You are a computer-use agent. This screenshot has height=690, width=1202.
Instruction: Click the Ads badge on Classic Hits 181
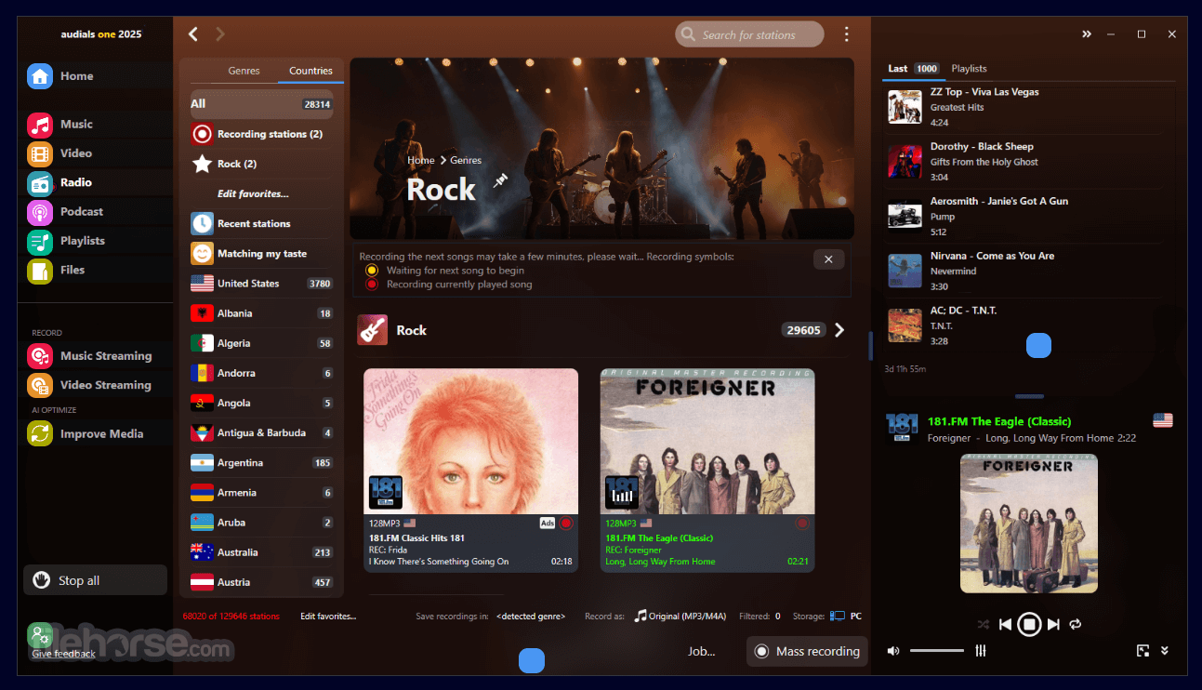pos(548,524)
